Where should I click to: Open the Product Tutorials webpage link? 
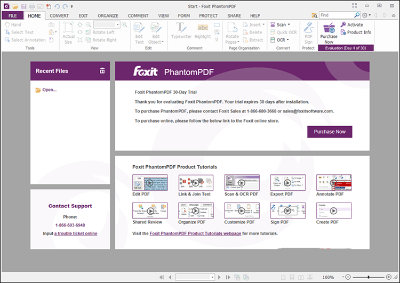pos(195,233)
